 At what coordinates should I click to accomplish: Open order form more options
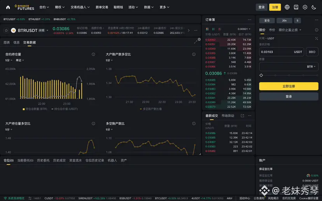[317, 20]
